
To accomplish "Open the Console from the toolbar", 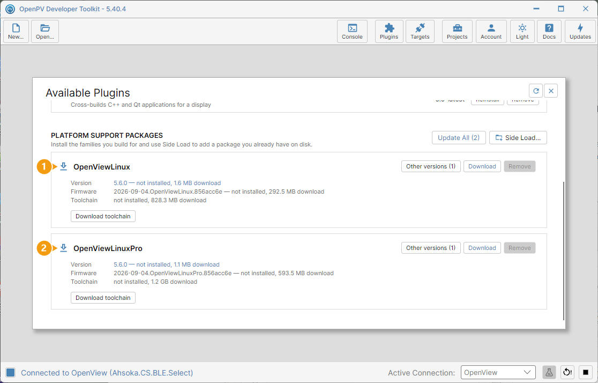I will point(352,31).
